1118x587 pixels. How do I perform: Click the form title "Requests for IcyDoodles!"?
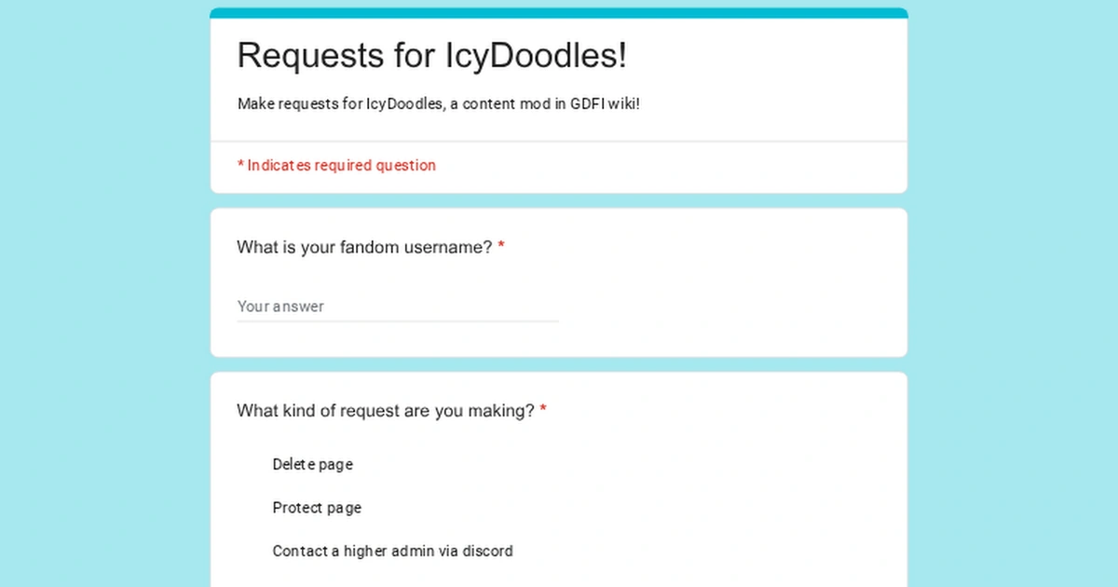(x=432, y=55)
